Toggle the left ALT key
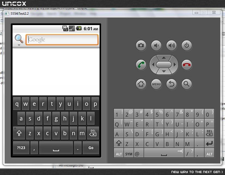 [x=119, y=153]
